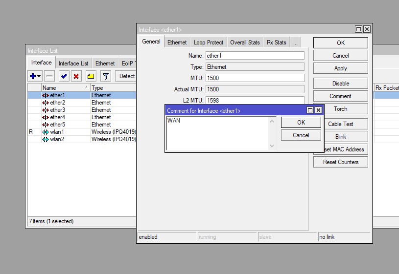Open the EoIP Tunnel tab
Screen dimensions: 399x274
(x=128, y=63)
